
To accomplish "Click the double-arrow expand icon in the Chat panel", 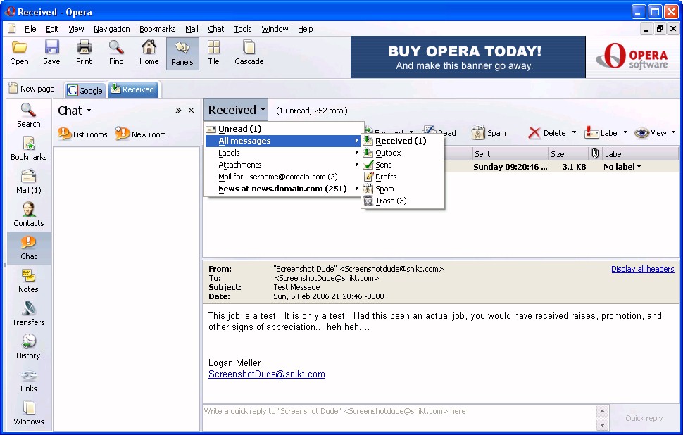I will (x=178, y=111).
